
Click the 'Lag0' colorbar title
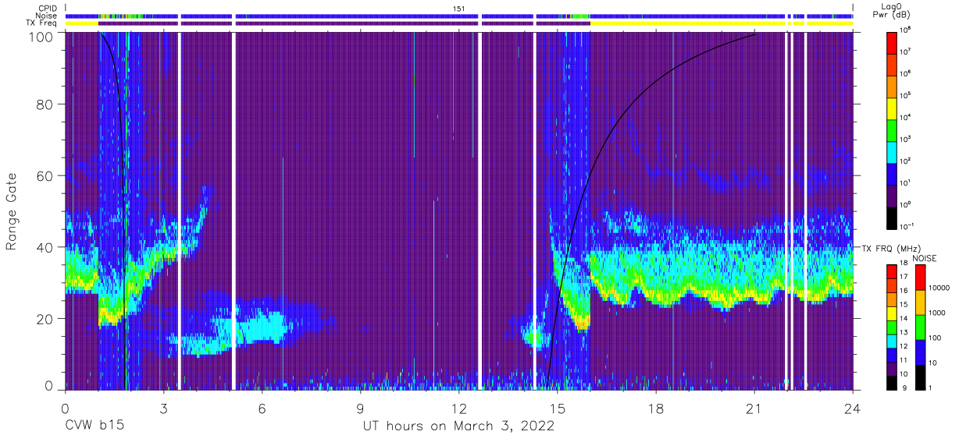(x=892, y=6)
